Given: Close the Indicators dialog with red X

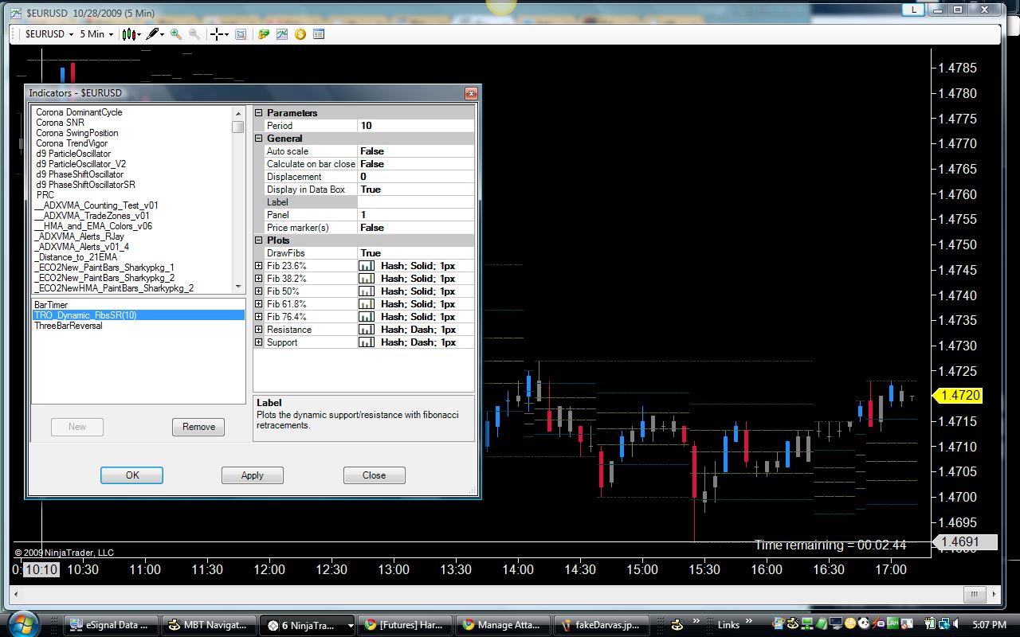Looking at the screenshot, I should [470, 93].
